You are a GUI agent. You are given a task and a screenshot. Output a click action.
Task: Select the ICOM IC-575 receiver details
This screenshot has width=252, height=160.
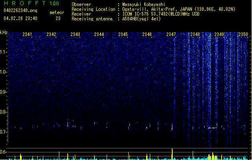click(x=161, y=14)
